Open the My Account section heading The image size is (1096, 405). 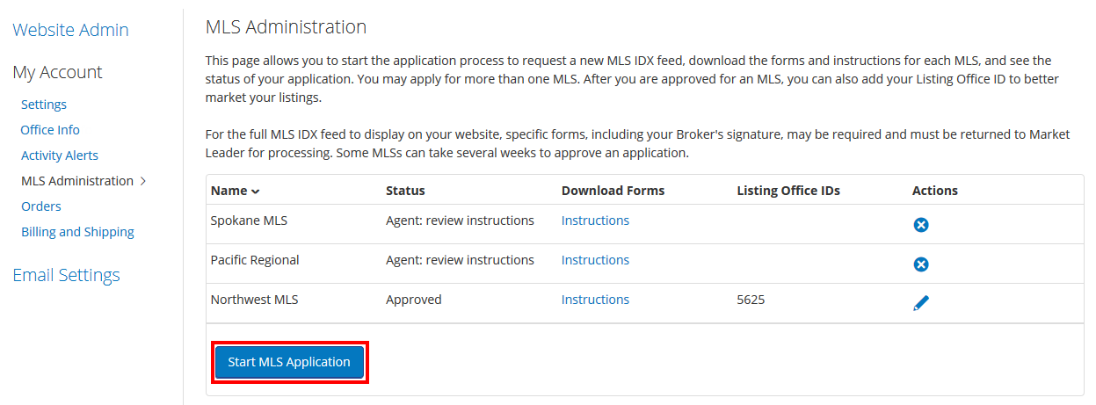[x=57, y=72]
